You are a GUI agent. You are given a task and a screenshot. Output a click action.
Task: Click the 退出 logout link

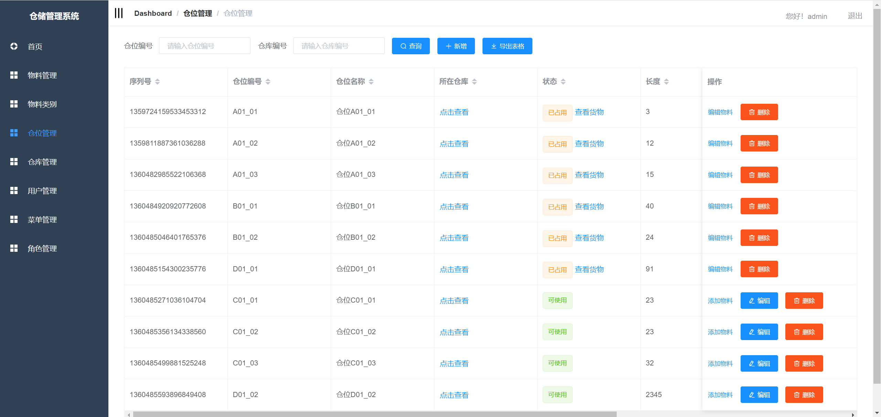855,16
